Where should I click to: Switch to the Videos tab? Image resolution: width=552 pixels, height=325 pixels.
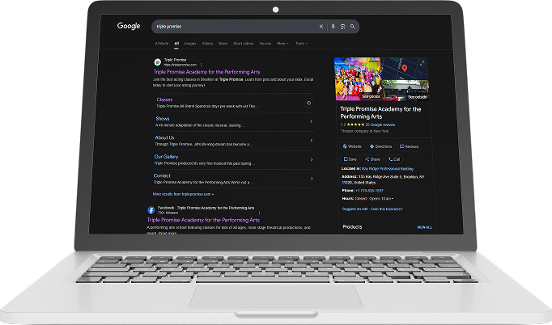point(207,43)
